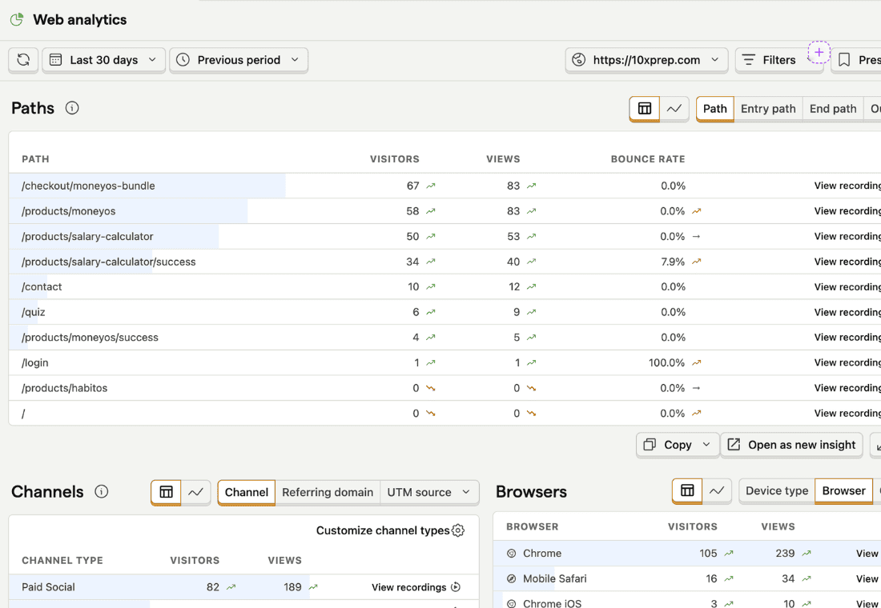The height and width of the screenshot is (608, 881).
Task: Click the refresh data icon button
Action: [23, 60]
